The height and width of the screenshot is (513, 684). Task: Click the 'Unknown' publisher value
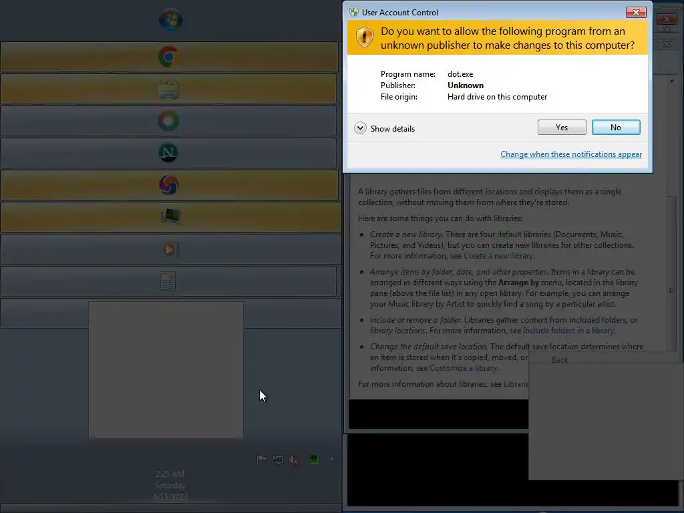(466, 85)
